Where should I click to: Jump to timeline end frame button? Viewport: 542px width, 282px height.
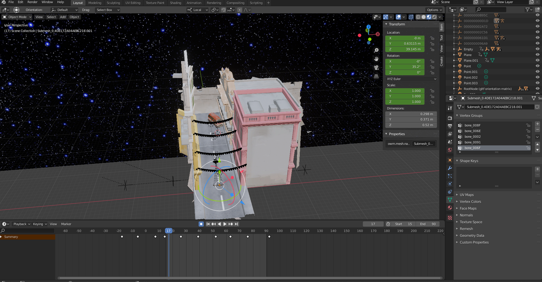(x=236, y=224)
